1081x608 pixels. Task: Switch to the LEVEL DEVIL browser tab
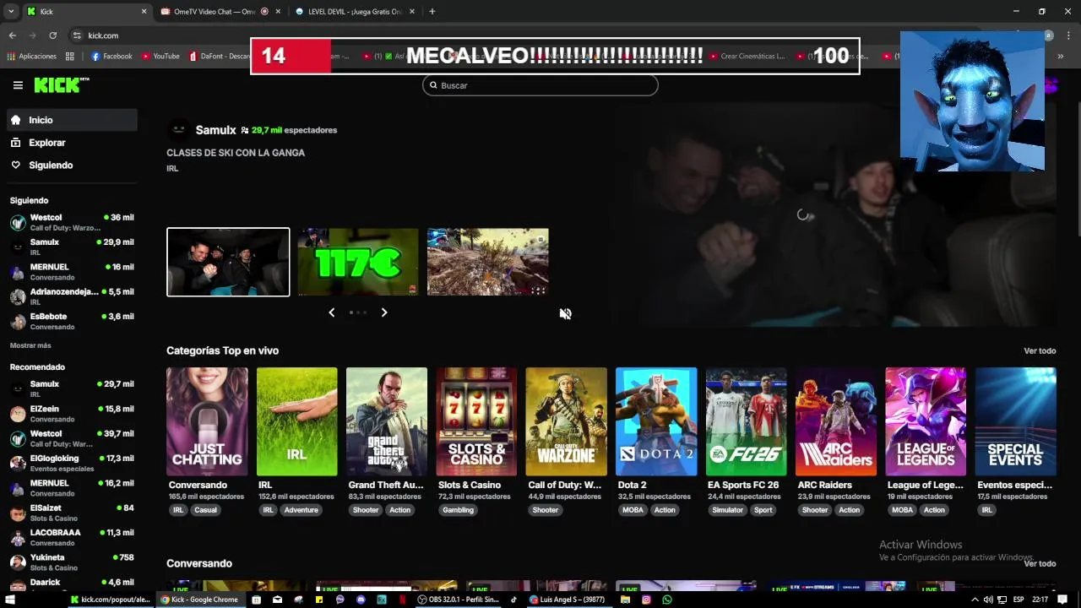pos(355,12)
